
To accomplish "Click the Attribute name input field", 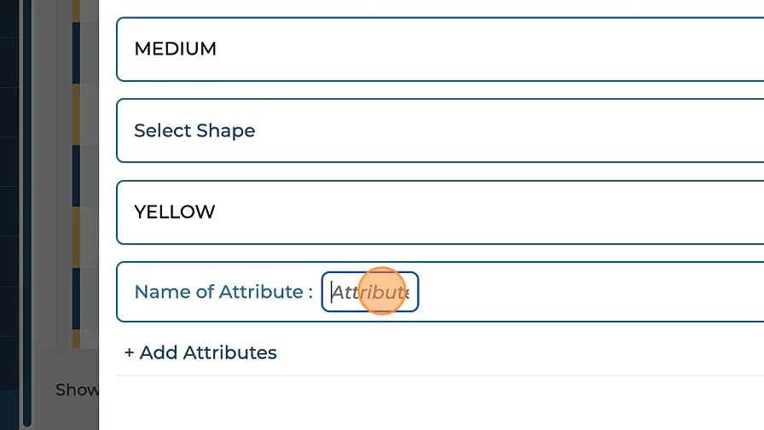I will 369,292.
